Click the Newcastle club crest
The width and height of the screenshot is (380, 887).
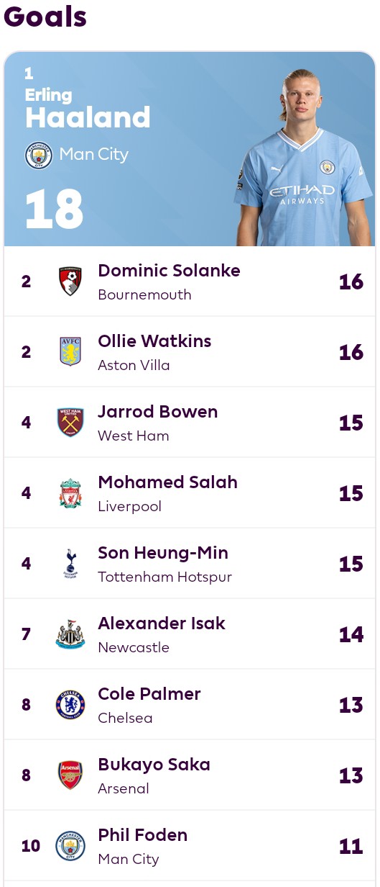tap(70, 634)
